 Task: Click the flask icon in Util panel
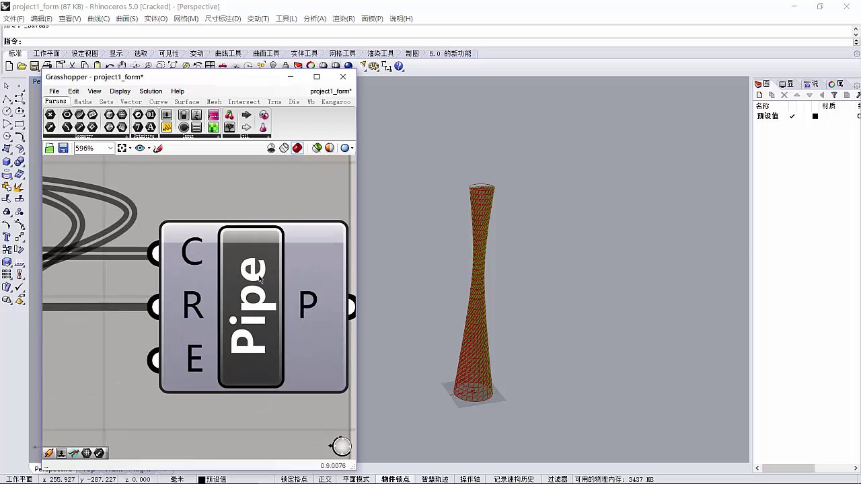click(262, 127)
